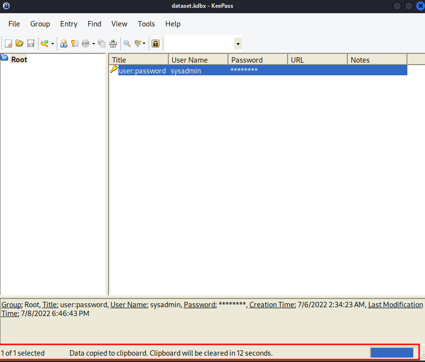Click the New database toolbar icon
The image size is (425, 362).
coord(8,44)
